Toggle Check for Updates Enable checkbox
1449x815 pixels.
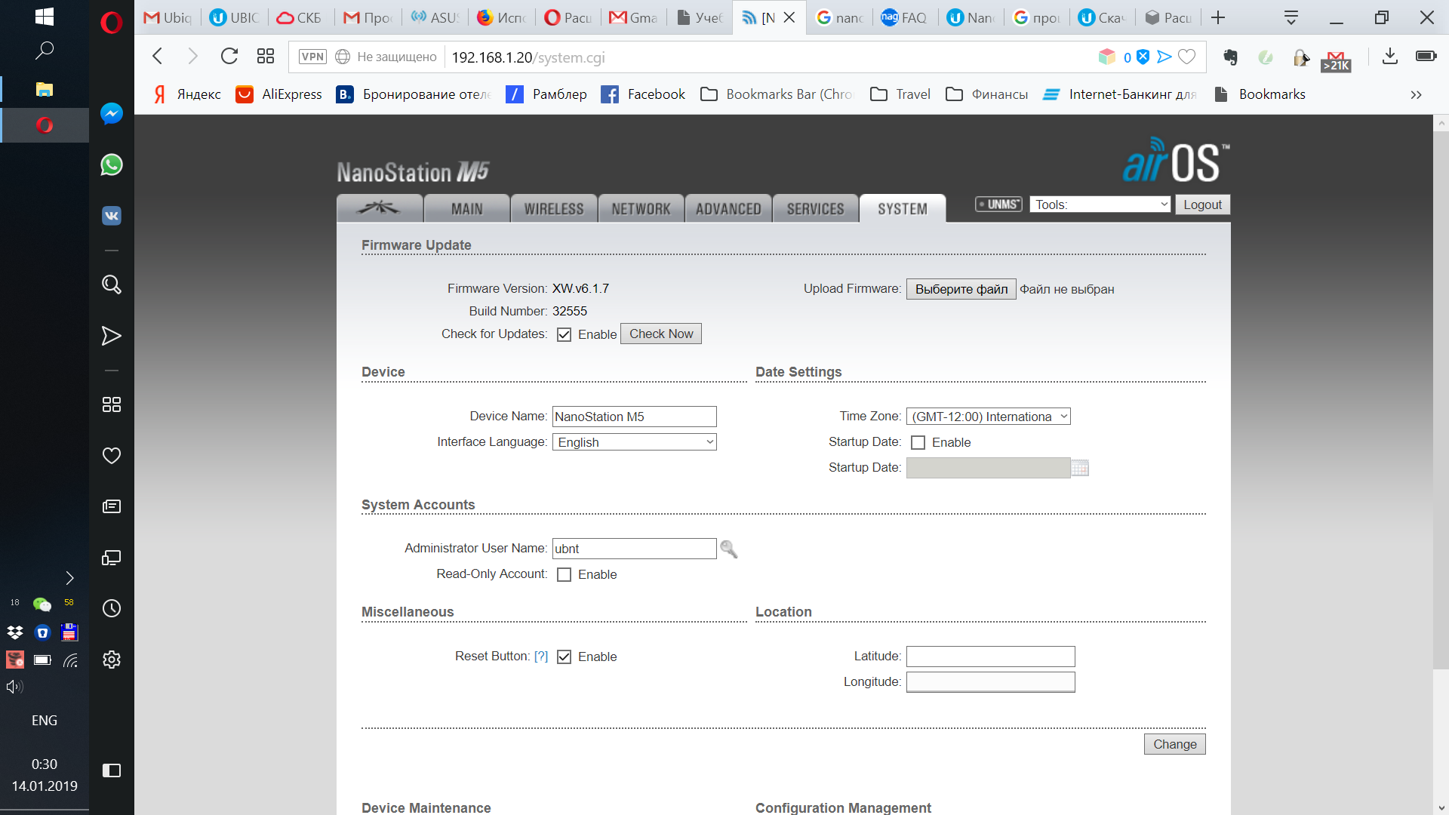coord(564,334)
